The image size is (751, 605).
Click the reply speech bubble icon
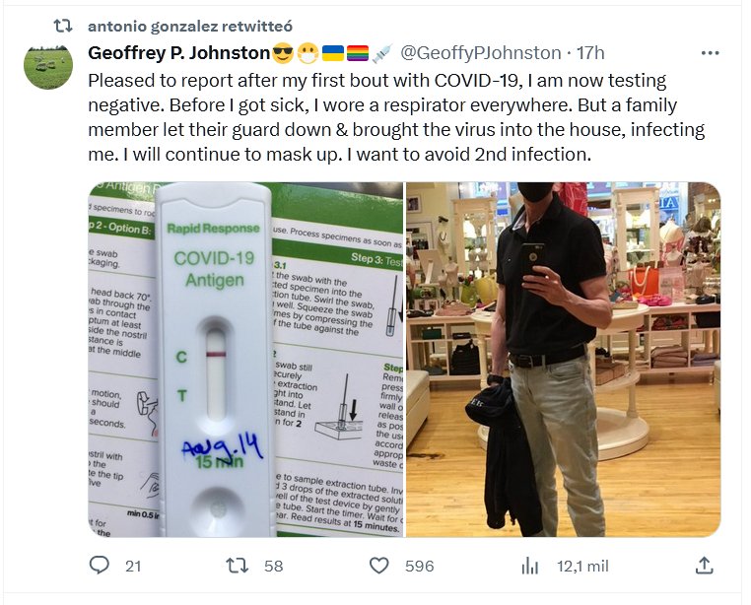click(x=100, y=566)
